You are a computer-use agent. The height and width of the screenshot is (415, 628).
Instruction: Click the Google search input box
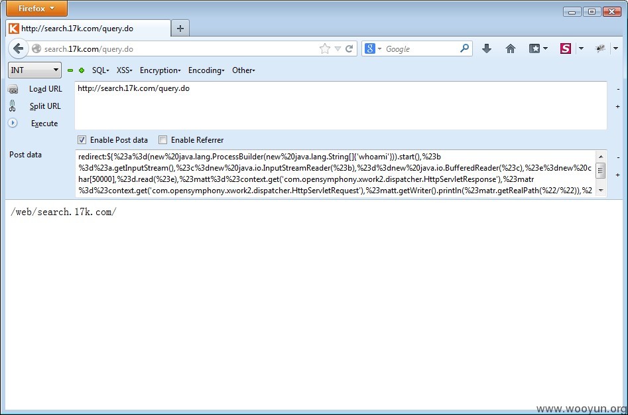[421, 49]
